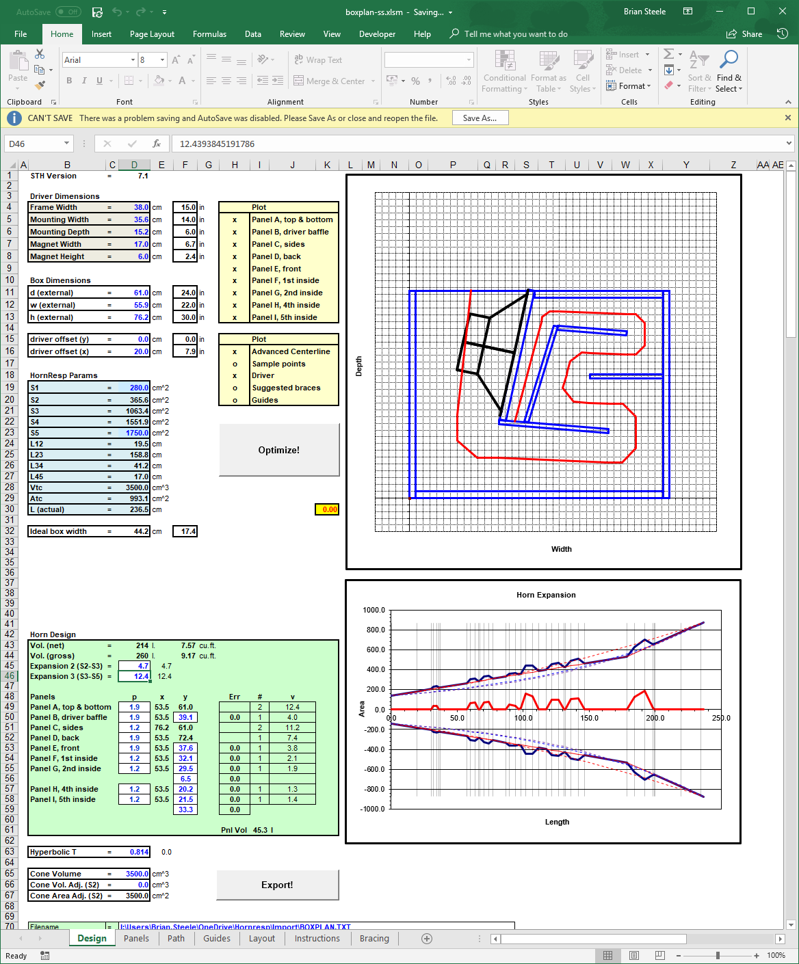Viewport: 799px width, 964px height.
Task: Click the Percent Style icon
Action: click(415, 81)
